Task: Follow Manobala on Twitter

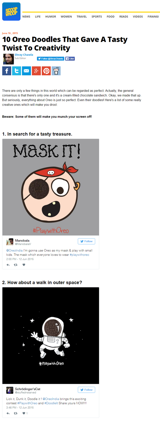Action: point(86,241)
